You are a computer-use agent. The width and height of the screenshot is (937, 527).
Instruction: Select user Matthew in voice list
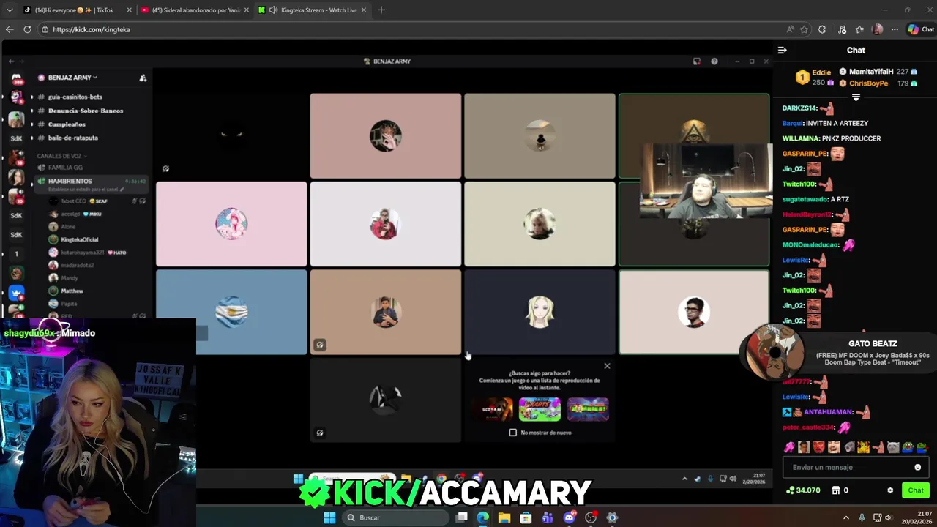[72, 291]
